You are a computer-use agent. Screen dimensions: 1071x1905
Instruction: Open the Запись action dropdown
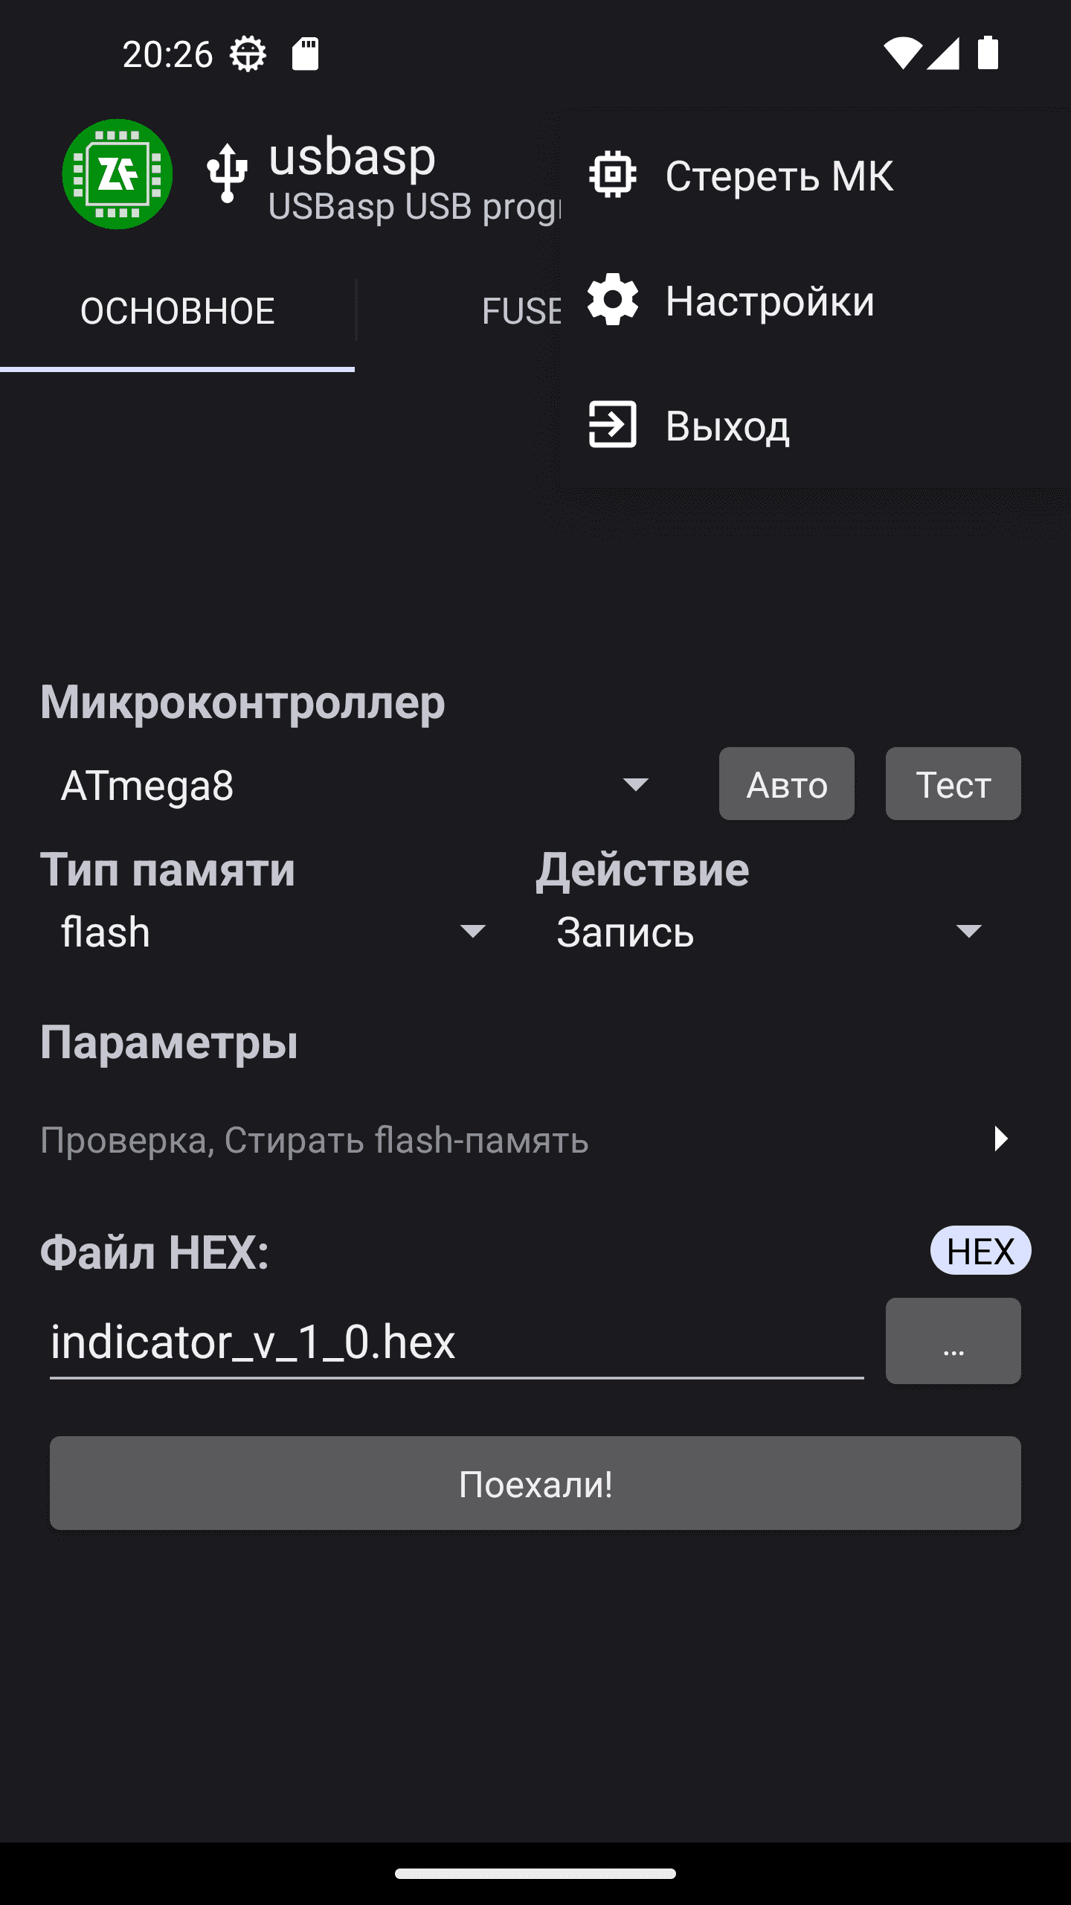tap(769, 932)
